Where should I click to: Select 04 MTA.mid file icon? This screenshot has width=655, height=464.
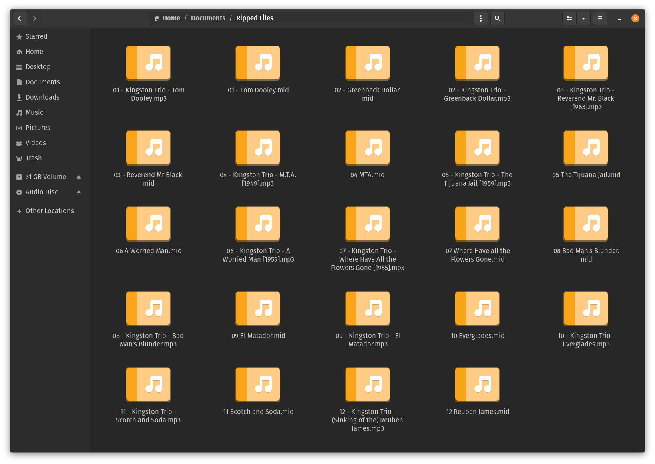(x=368, y=148)
